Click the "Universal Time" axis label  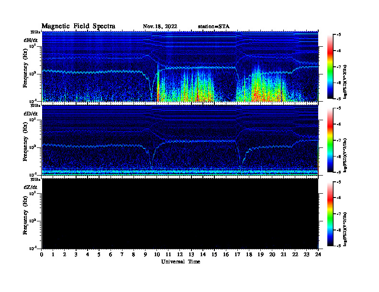click(180, 261)
